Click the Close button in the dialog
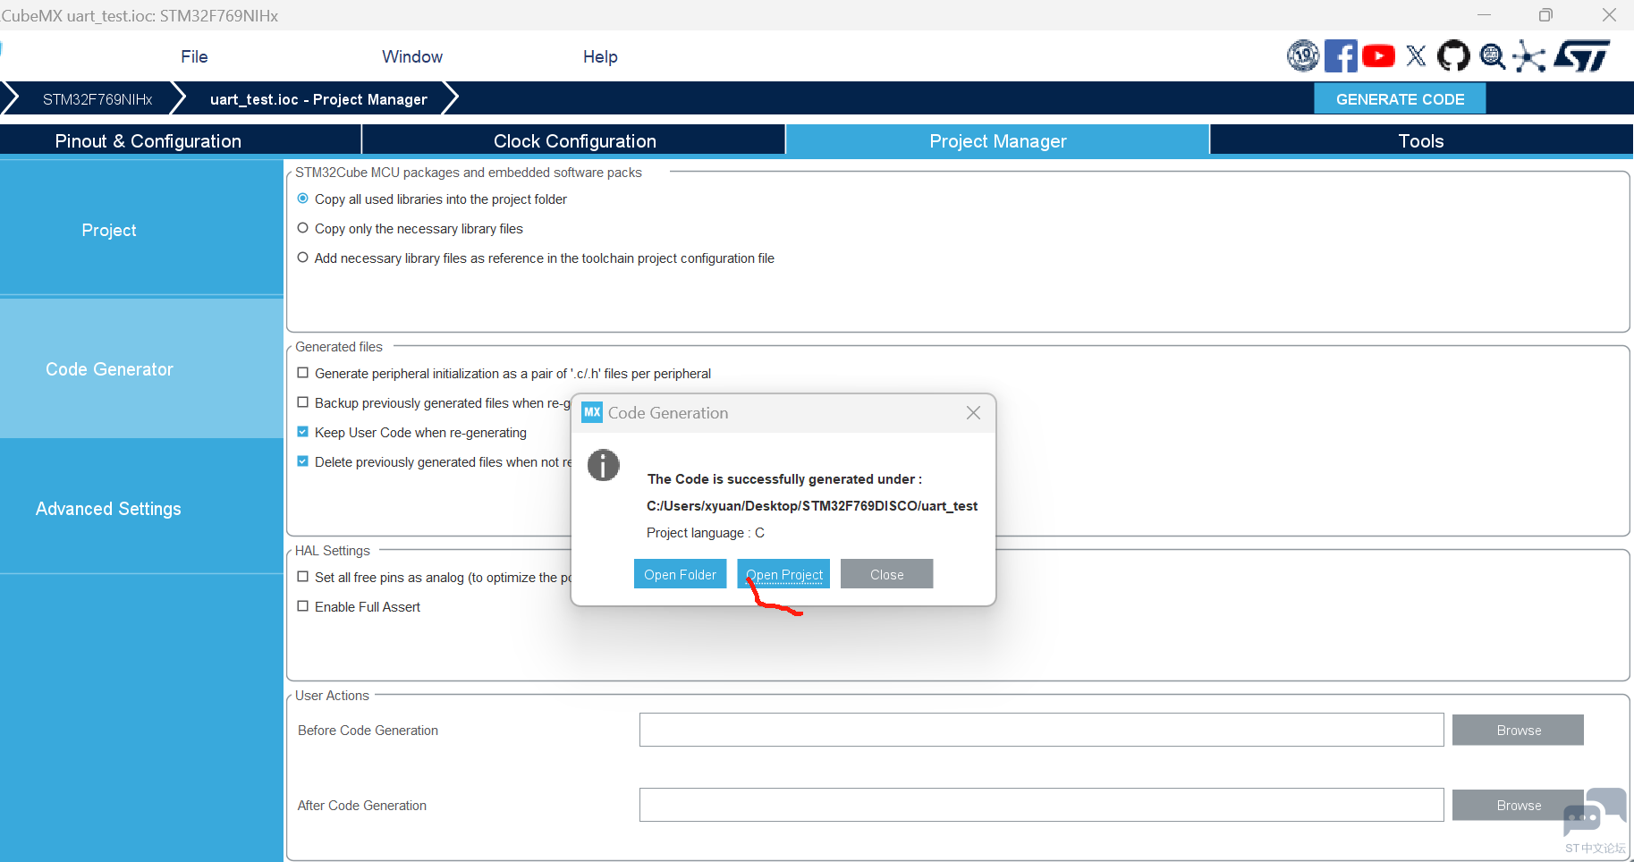Image resolution: width=1634 pixels, height=862 pixels. (886, 574)
